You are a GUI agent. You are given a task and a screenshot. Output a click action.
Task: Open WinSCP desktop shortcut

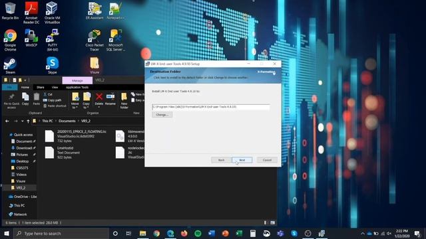pos(31,38)
